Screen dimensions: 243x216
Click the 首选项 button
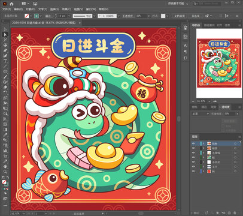[x=196, y=16]
